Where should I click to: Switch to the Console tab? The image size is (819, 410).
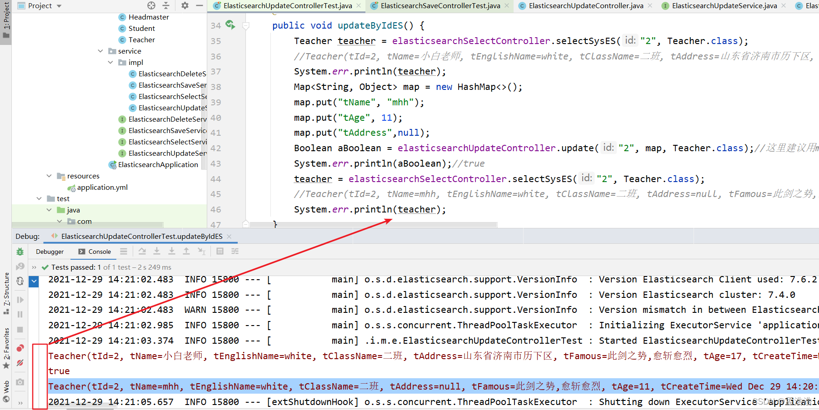point(95,252)
